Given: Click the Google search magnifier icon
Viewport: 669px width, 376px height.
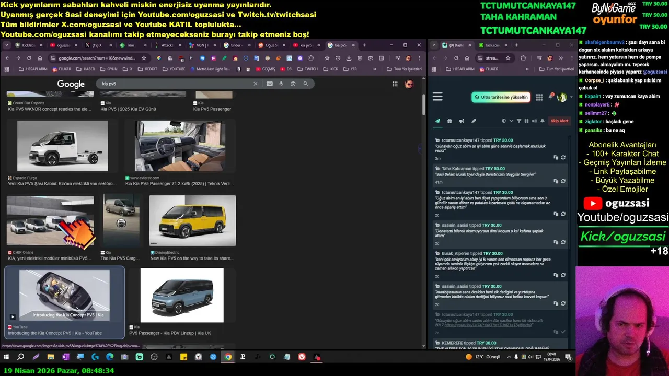Looking at the screenshot, I should [x=306, y=84].
